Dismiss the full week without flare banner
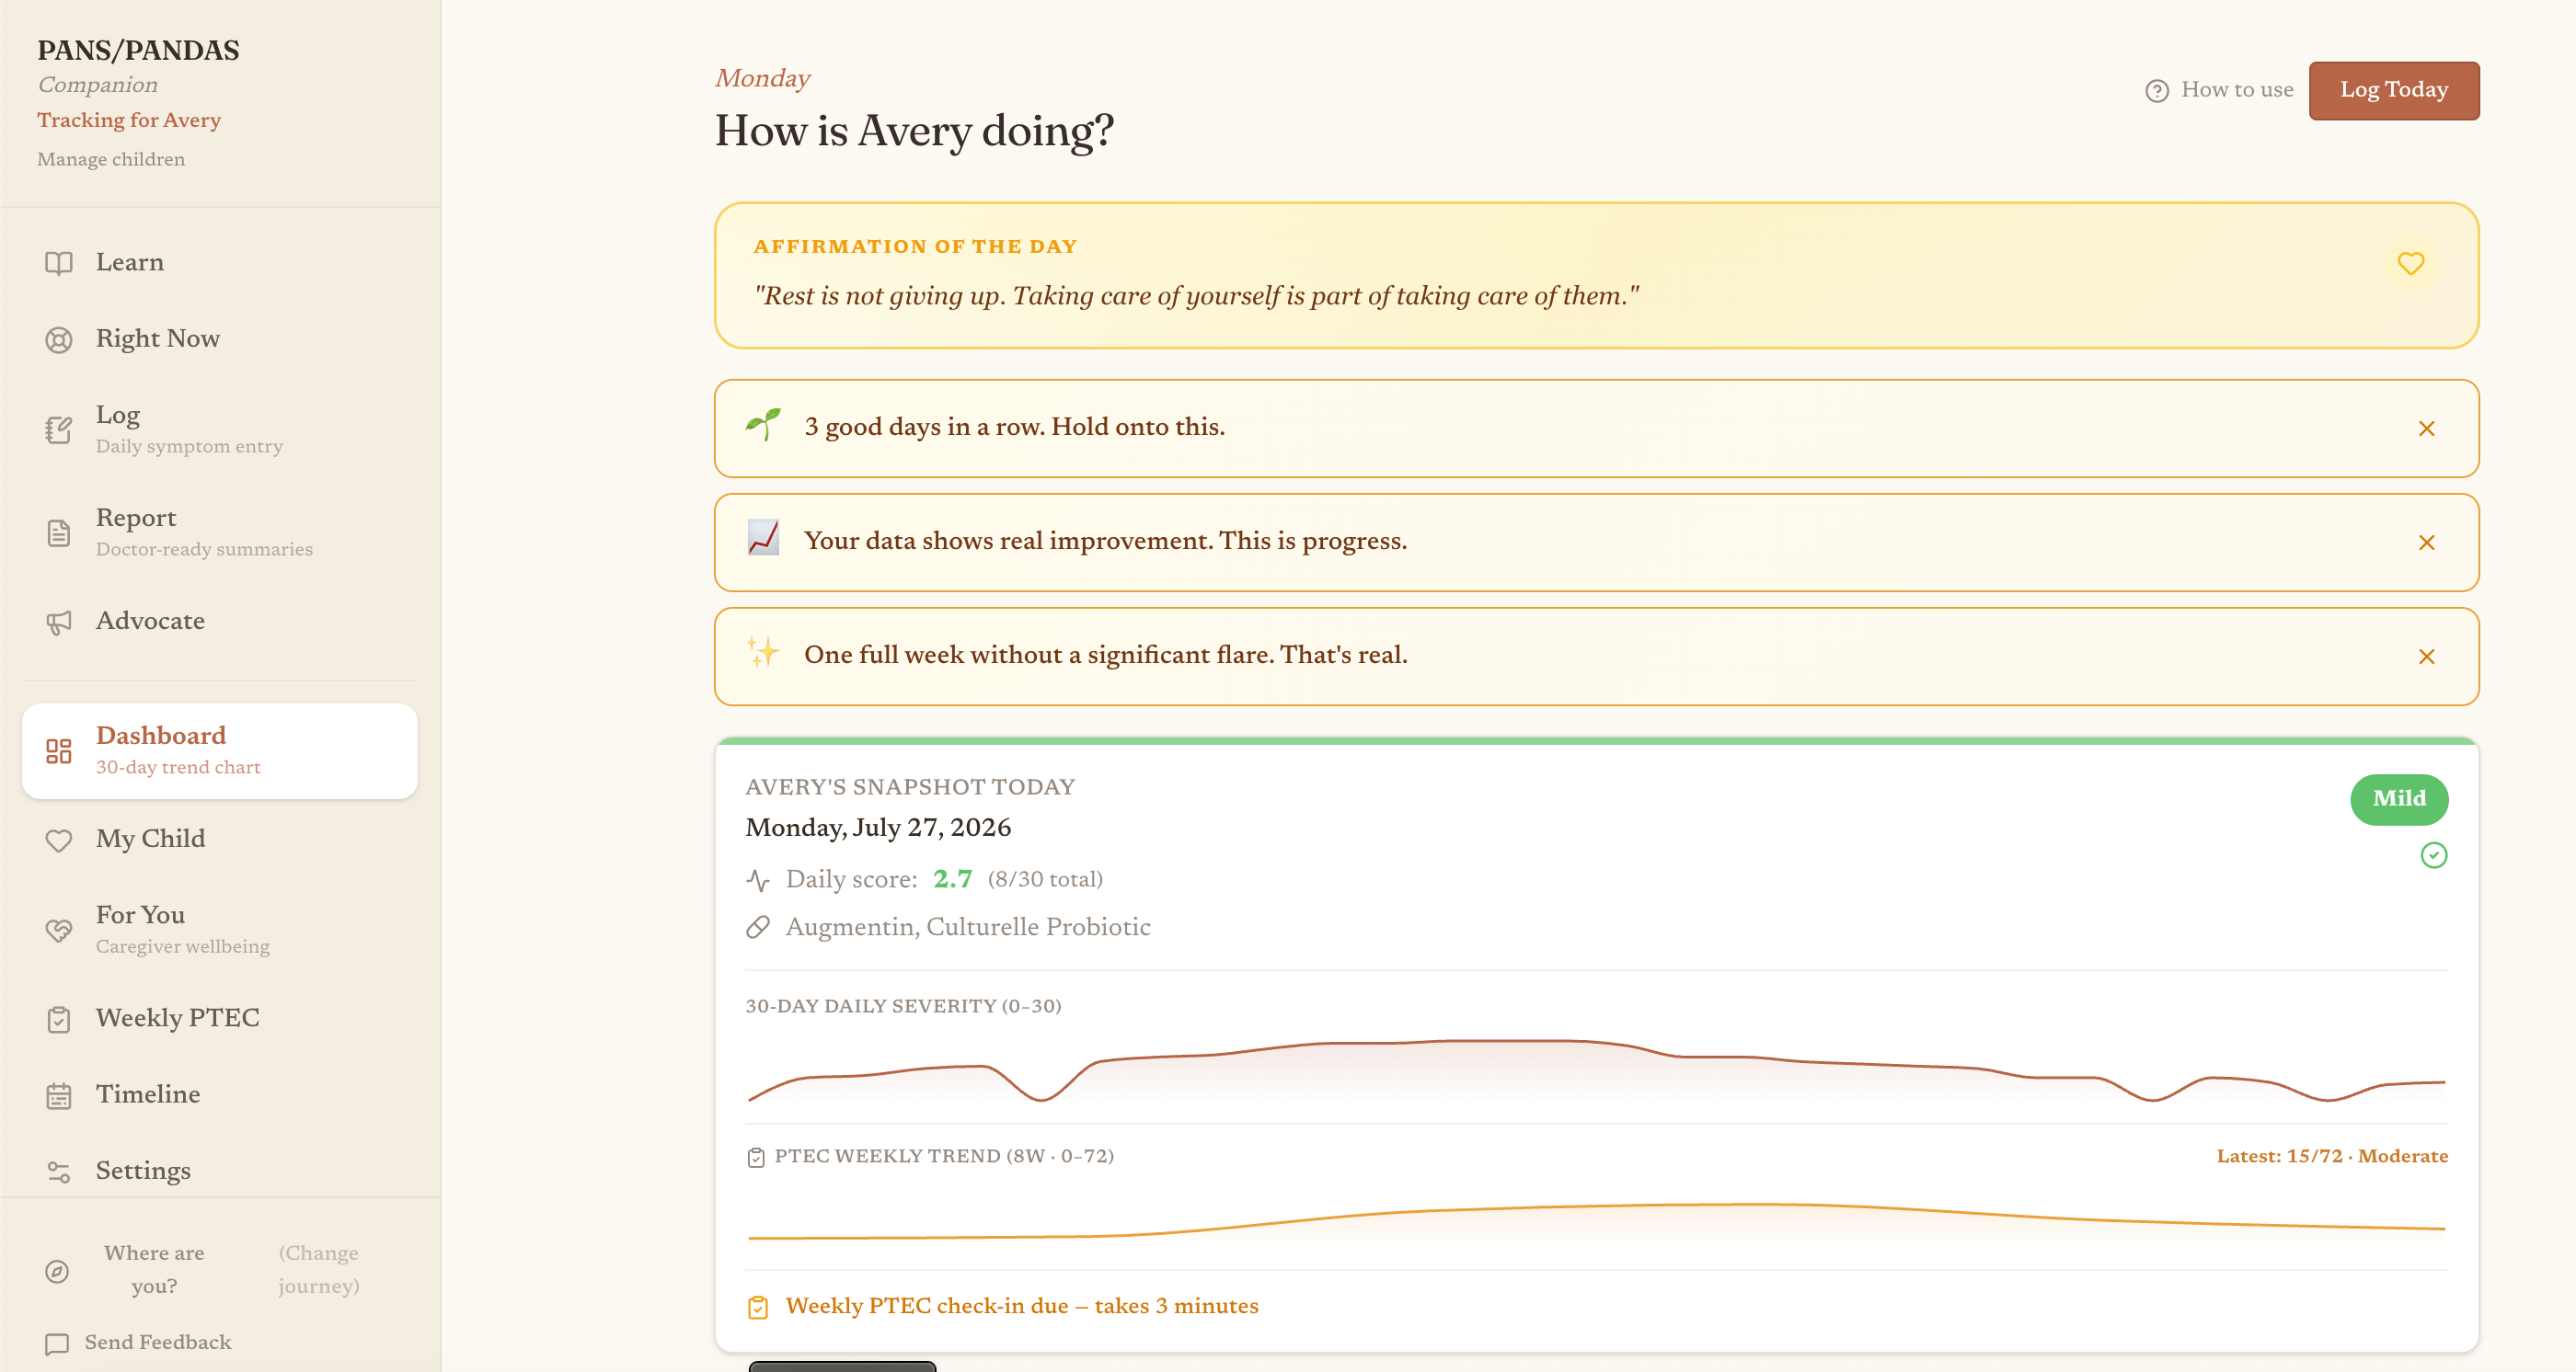2576x1372 pixels. 2426,657
